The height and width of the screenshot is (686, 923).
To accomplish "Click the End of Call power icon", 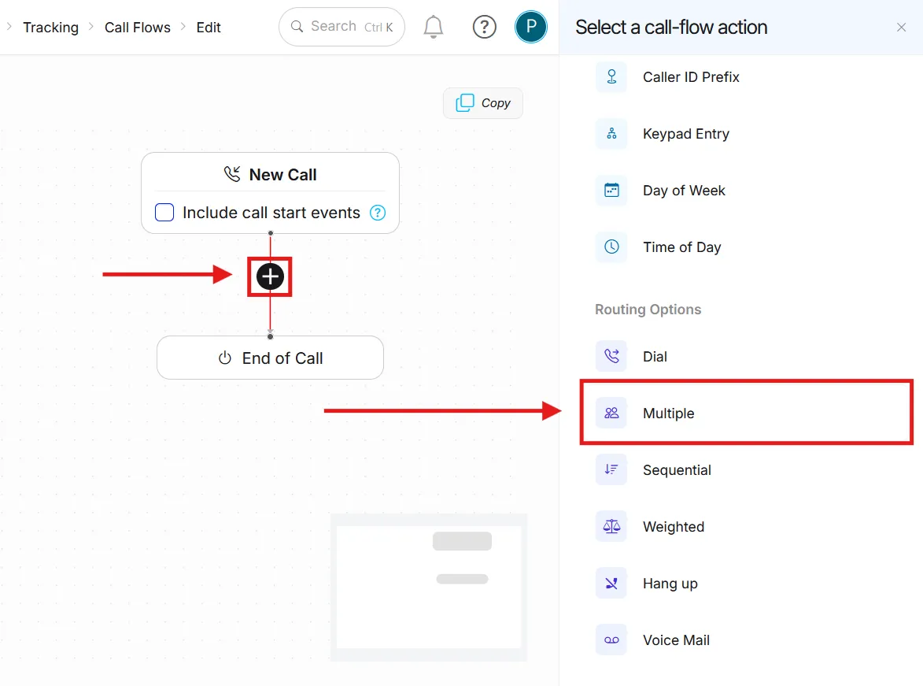I will click(x=225, y=358).
